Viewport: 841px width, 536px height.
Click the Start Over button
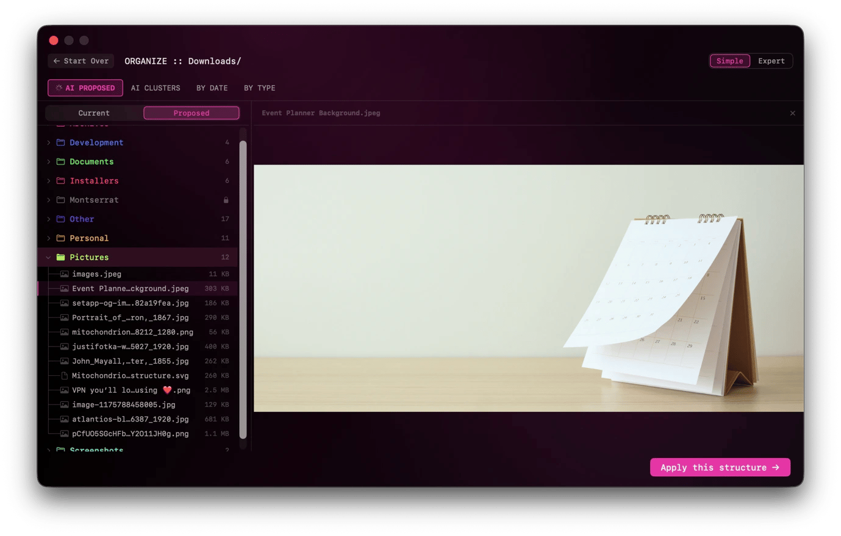click(81, 61)
